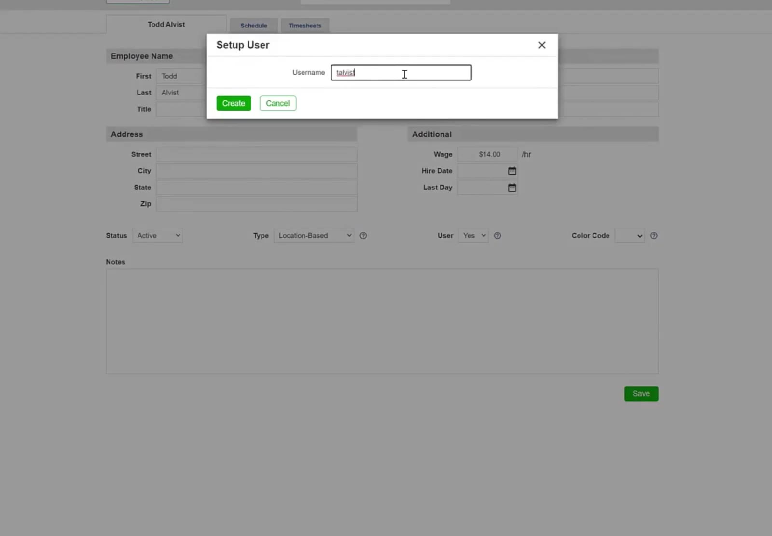Open the Color Code dropdown

(x=630, y=236)
